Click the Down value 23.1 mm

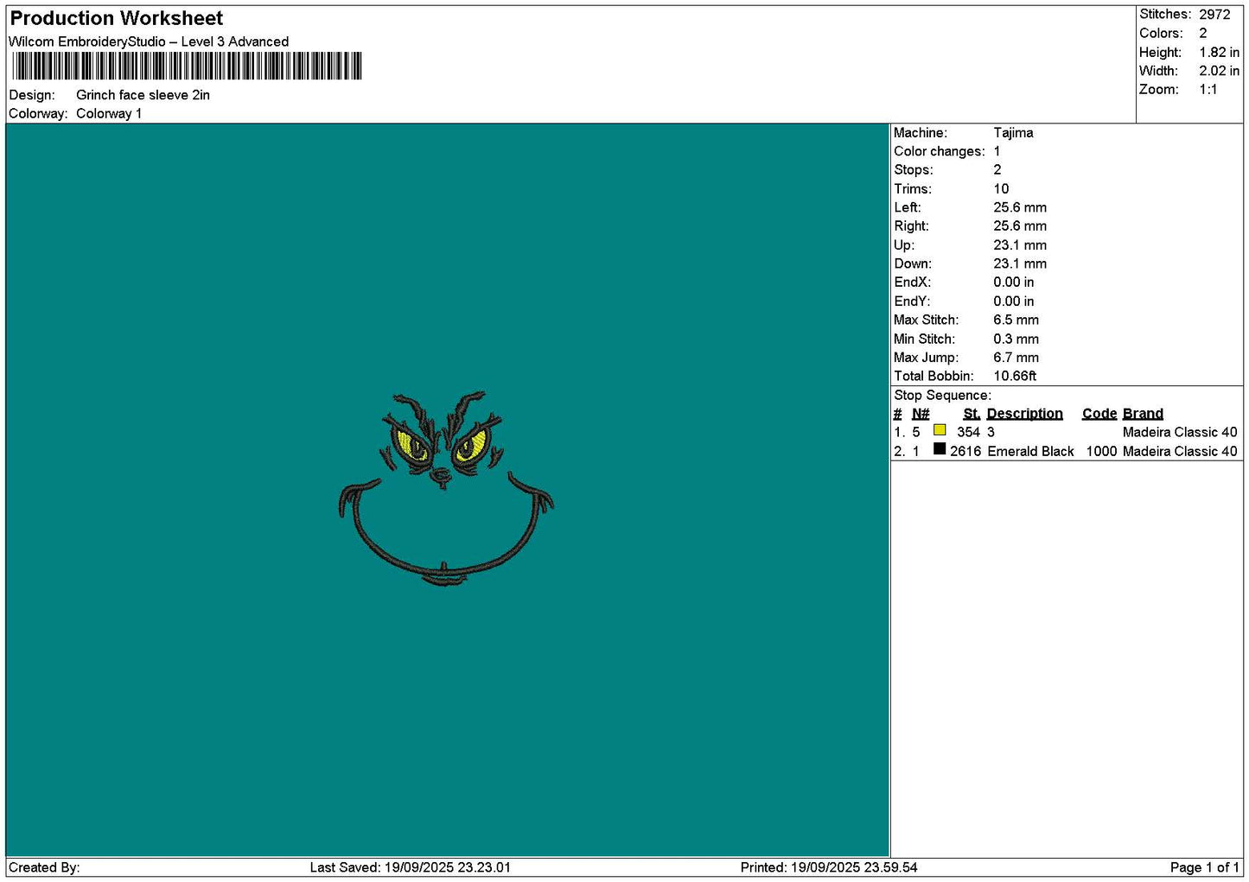[x=1020, y=263]
